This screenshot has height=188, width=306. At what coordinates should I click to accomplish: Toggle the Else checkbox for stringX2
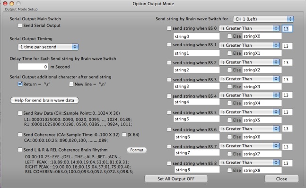[230, 70]
